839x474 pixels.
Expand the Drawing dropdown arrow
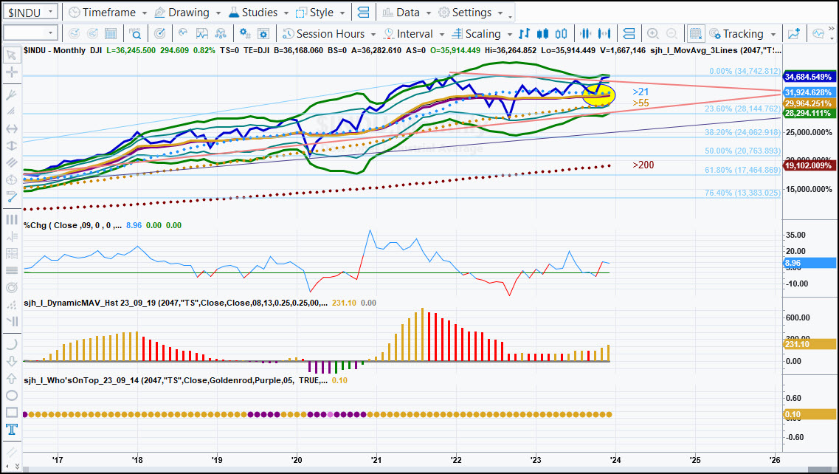coord(218,13)
